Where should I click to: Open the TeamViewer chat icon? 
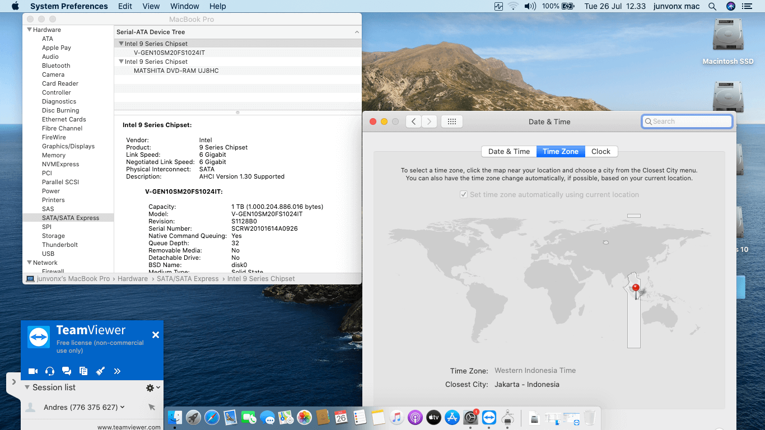[67, 371]
